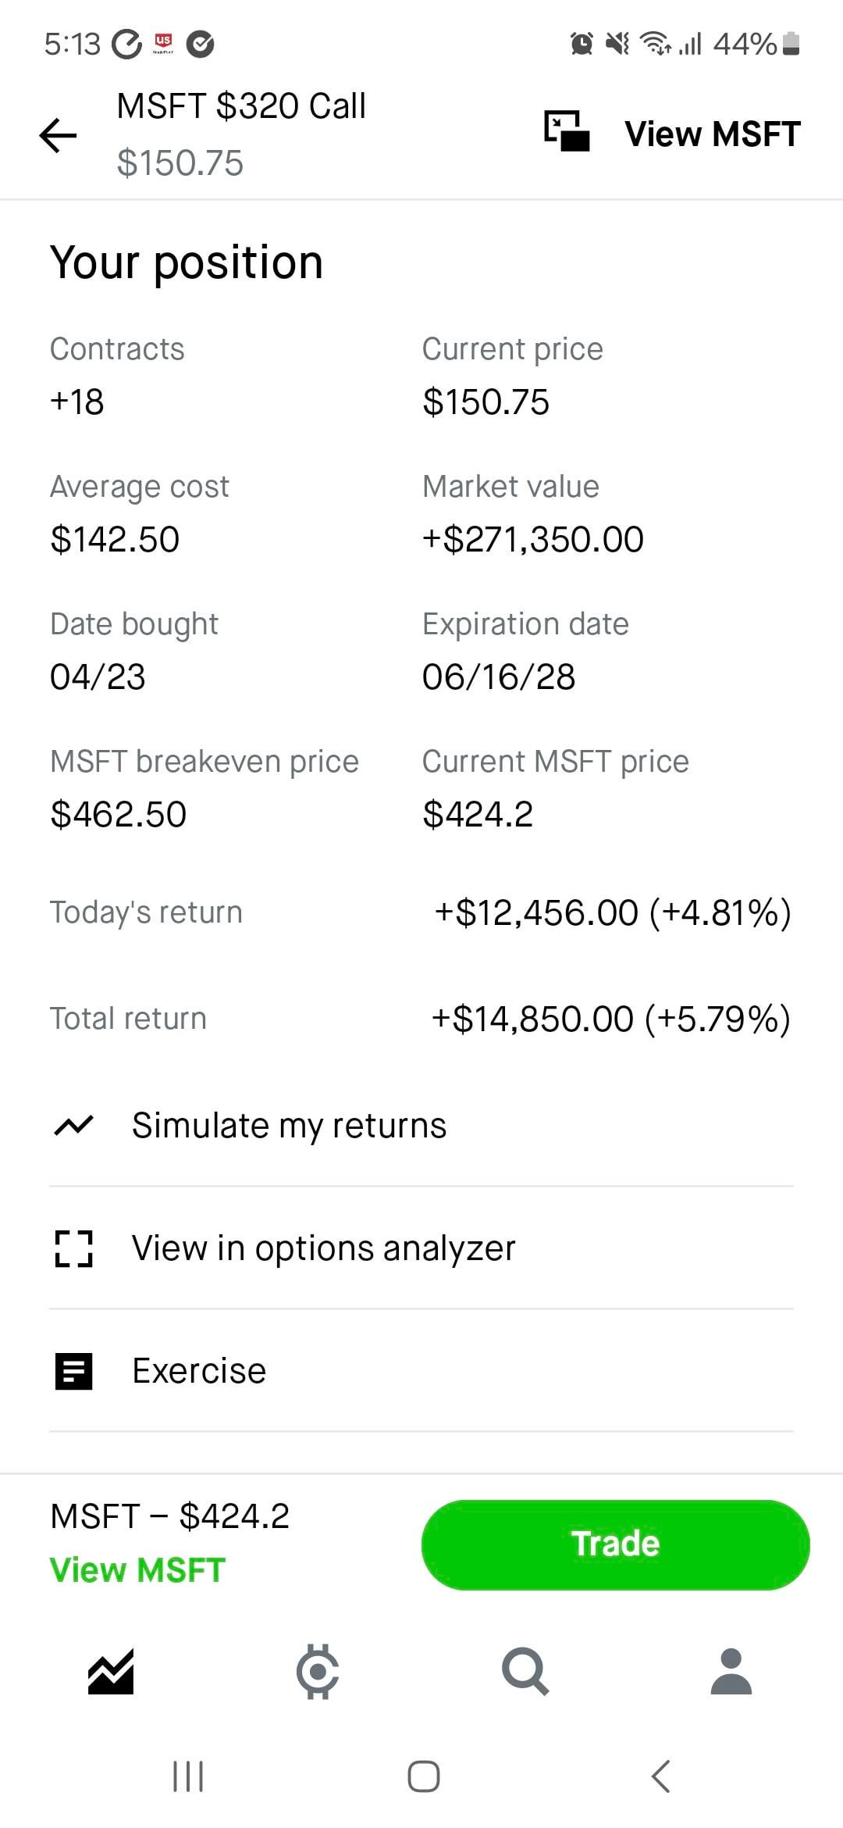The image size is (843, 1828).
Task: Open the account profile tab
Action: pos(731,1672)
